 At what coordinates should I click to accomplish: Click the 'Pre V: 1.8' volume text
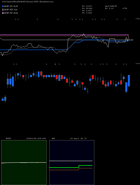tap(109, 8)
